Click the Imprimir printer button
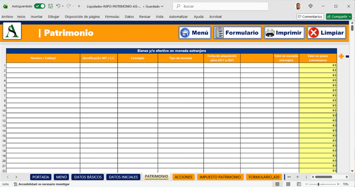This screenshot has width=355, height=187. 284,33
